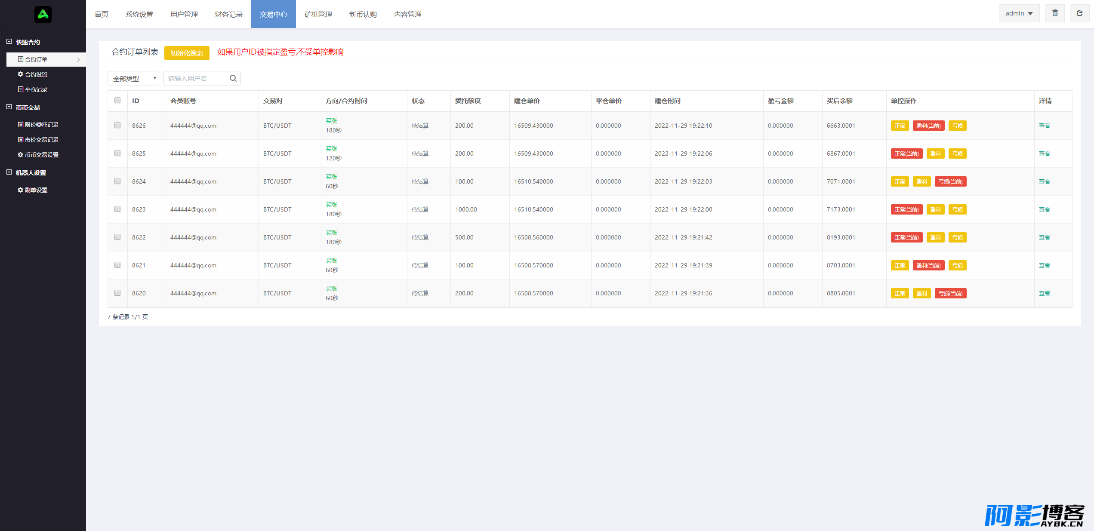Click the logout arrow icon top right
Image resolution: width=1094 pixels, height=531 pixels.
[x=1079, y=13]
